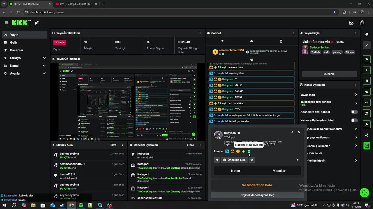Click chat message 'arkadaşımdan 30 tl lik borcumu istedim geri'
This screenshot has width=373, height=209.
pos(251,115)
